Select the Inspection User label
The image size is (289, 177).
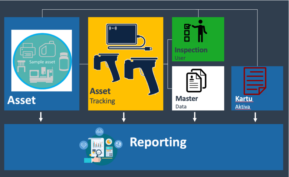pyautogui.click(x=191, y=53)
